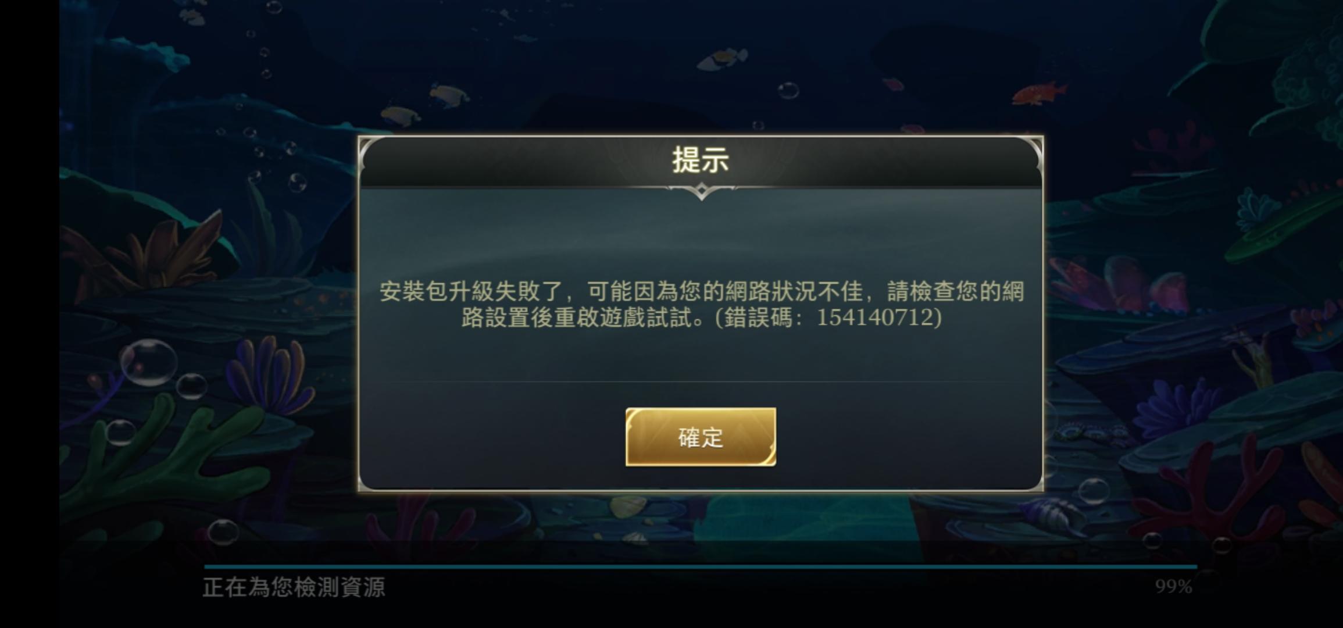Click the 99% progress indicator
Image resolution: width=1343 pixels, height=628 pixels.
tap(1173, 587)
